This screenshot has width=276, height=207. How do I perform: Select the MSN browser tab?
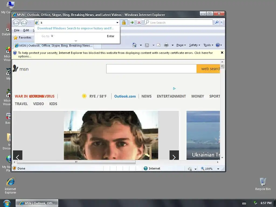(x=53, y=46)
